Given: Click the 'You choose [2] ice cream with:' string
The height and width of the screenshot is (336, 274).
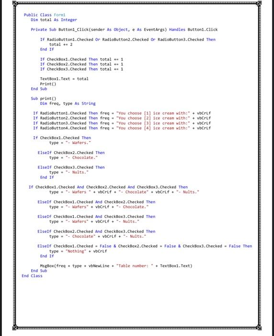Looking at the screenshot, I should point(153,118).
